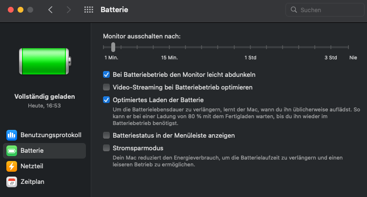The image size is (367, 197).
Task: Enable Video-Streaming optimization on battery
Action: click(x=106, y=88)
